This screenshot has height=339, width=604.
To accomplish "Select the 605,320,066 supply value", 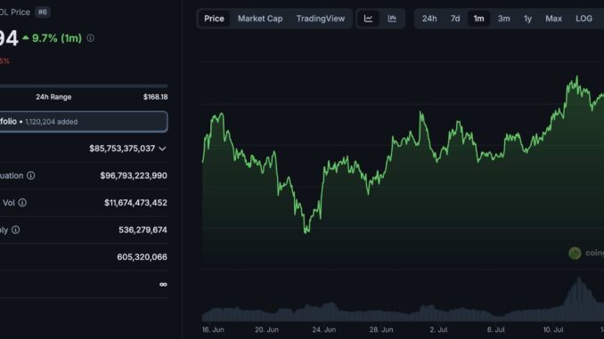I will [x=142, y=256].
